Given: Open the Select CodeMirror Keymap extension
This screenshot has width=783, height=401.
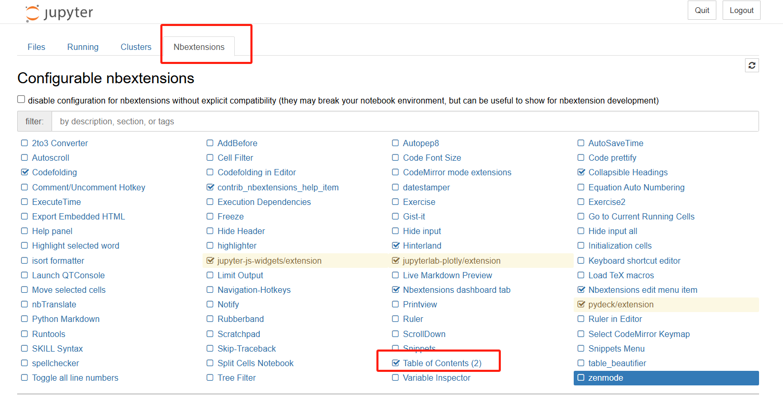Looking at the screenshot, I should point(639,334).
